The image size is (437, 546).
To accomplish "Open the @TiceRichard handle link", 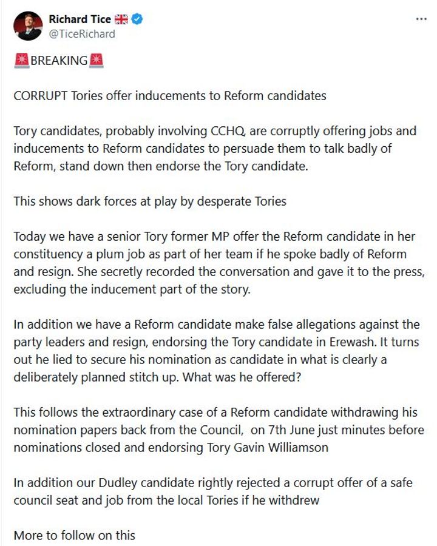I will coord(82,34).
